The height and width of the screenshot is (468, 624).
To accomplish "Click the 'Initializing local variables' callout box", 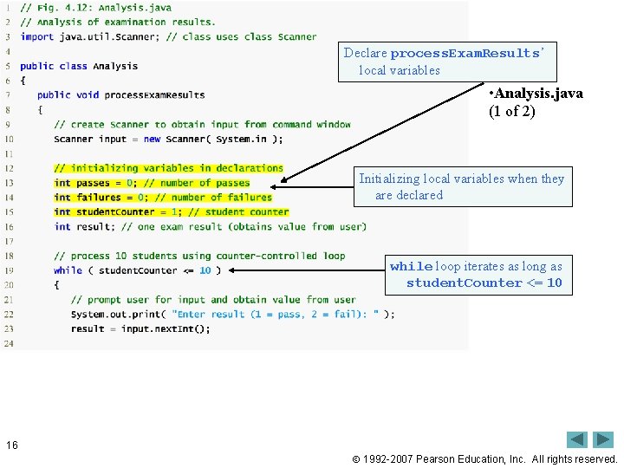I will pyautogui.click(x=463, y=186).
